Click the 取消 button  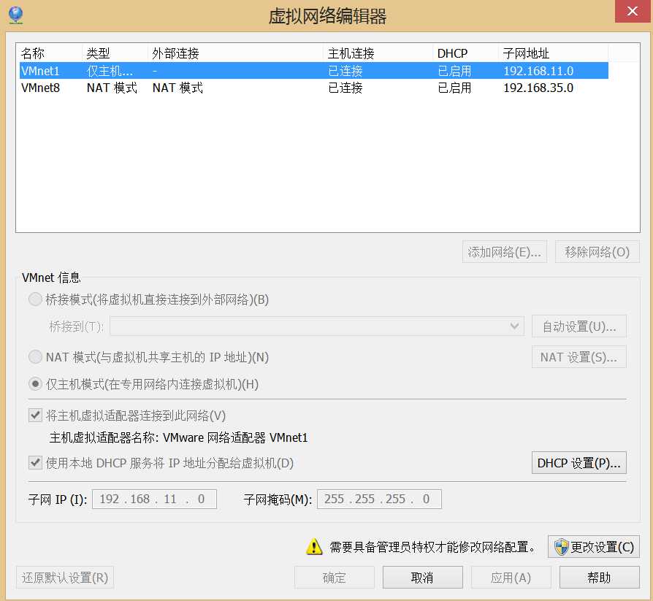[x=423, y=577]
